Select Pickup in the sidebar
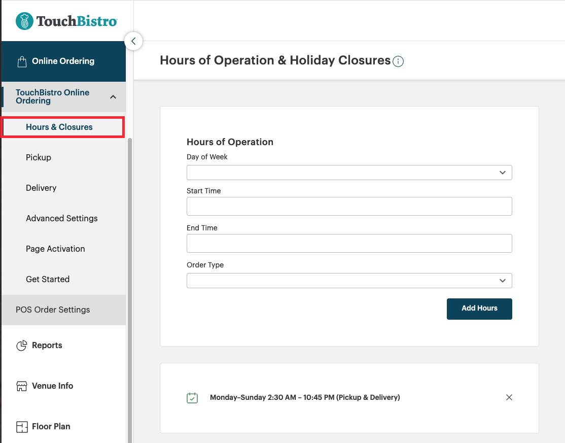 [38, 157]
